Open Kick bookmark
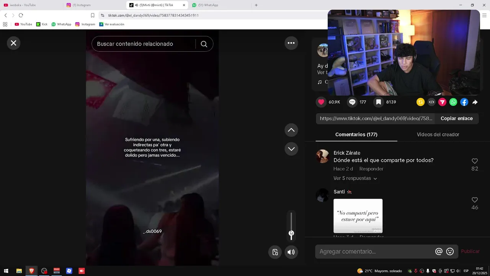Screen dimensions: 490x276 tap(42, 24)
